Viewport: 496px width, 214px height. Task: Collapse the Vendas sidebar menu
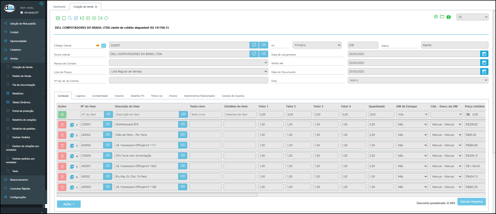click(x=23, y=58)
